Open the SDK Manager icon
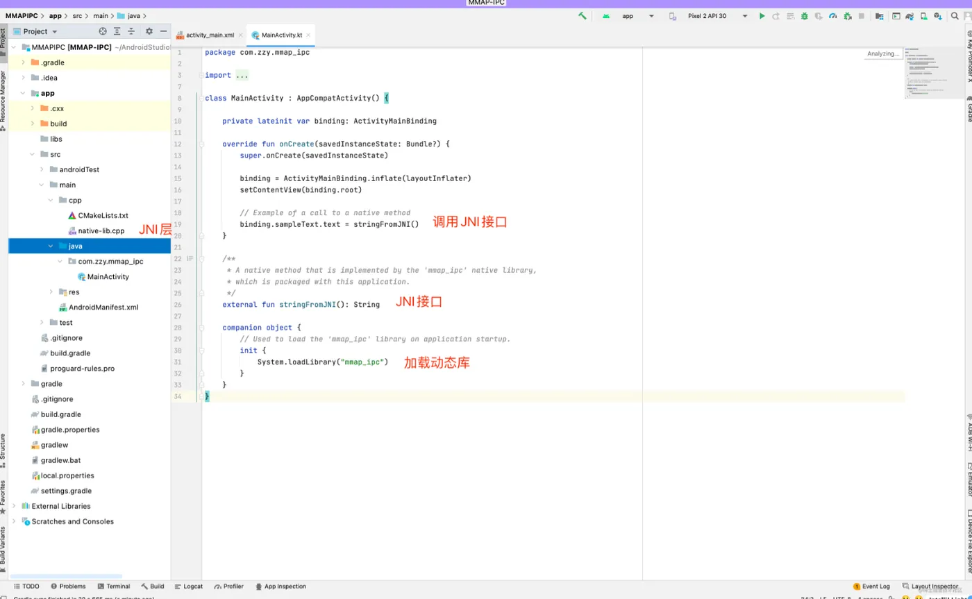Viewport: 972px width, 599px height. (x=938, y=16)
